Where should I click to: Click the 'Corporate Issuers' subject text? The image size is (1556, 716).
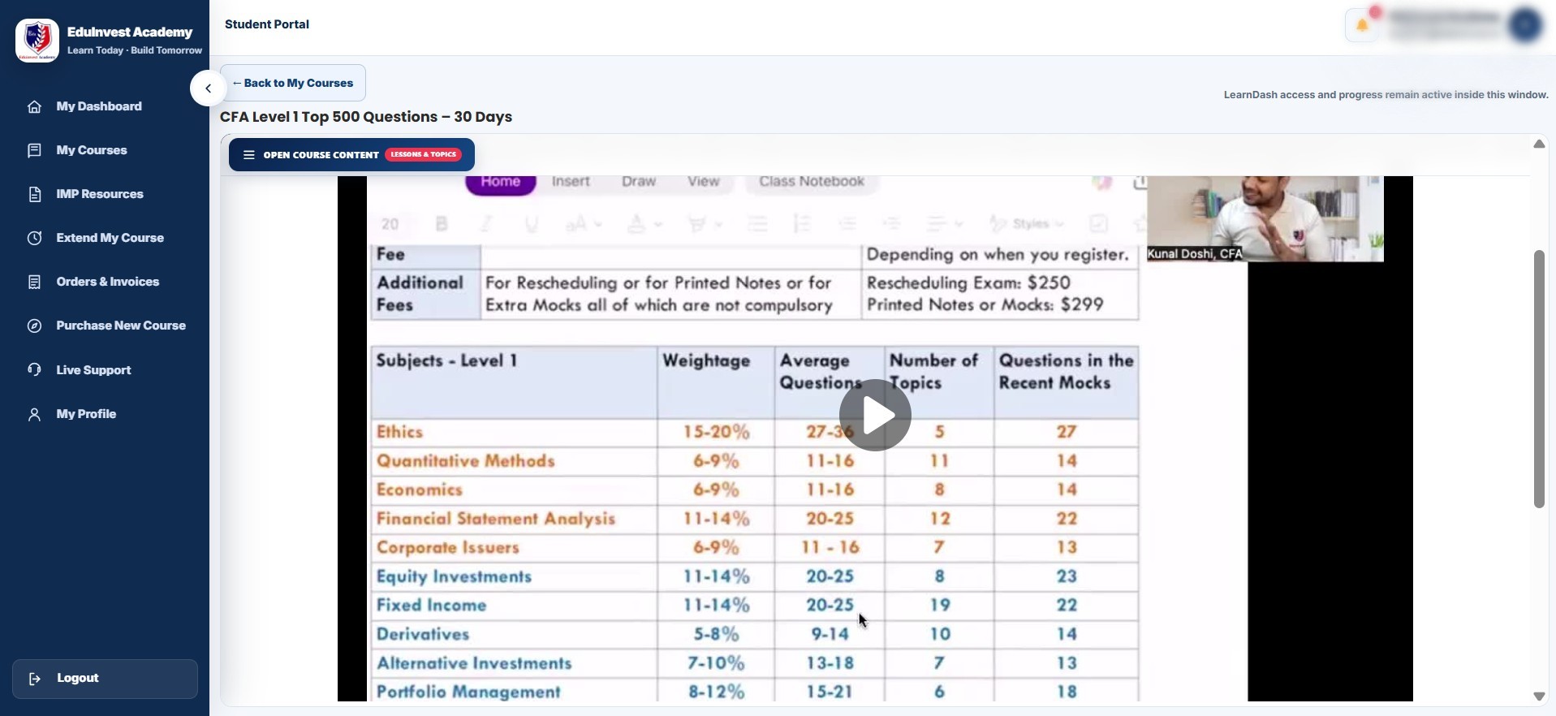448,548
